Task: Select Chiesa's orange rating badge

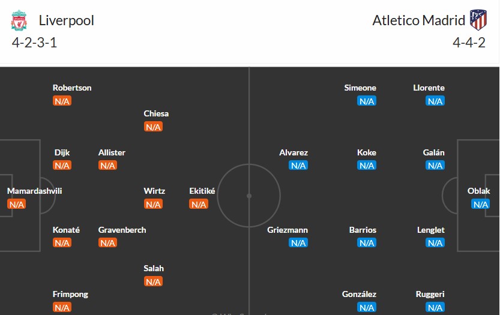Action: coord(153,127)
